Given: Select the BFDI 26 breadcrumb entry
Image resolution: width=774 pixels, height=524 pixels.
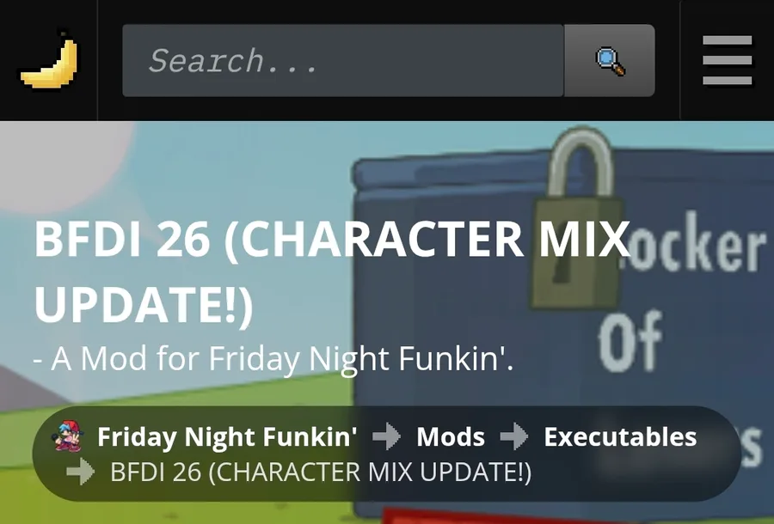Looking at the screenshot, I should point(321,472).
